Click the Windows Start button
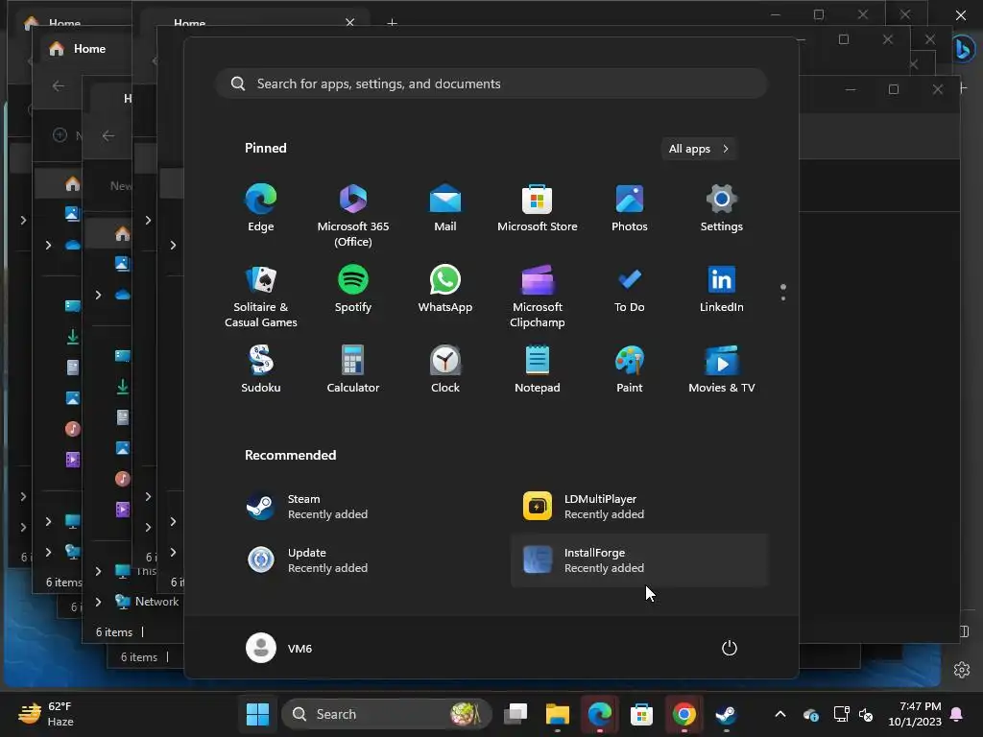Screen dimensions: 983x737 pyautogui.click(x=257, y=714)
